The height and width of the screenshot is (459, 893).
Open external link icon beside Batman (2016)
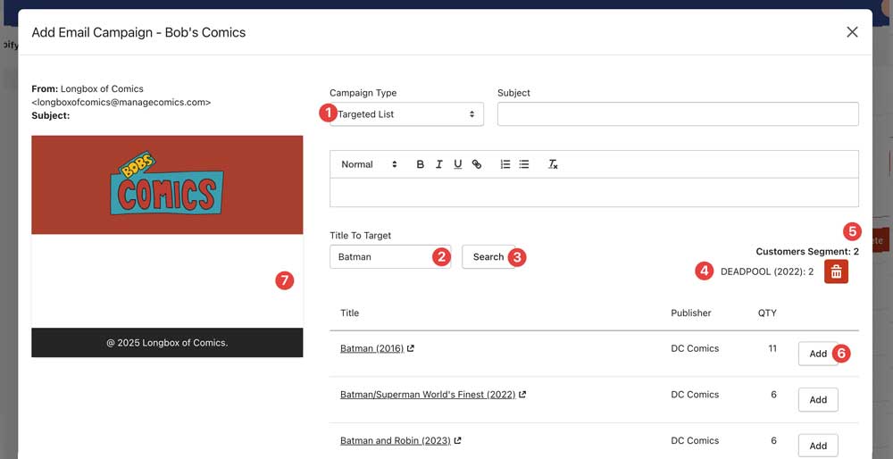click(x=411, y=348)
